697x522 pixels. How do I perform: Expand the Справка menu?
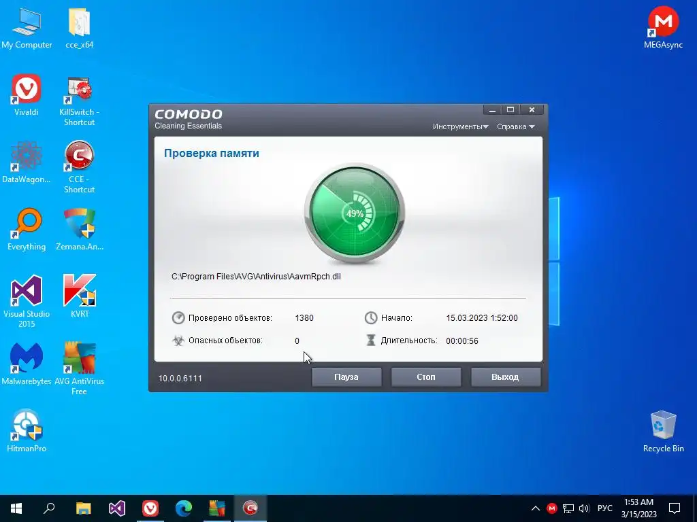[516, 126]
